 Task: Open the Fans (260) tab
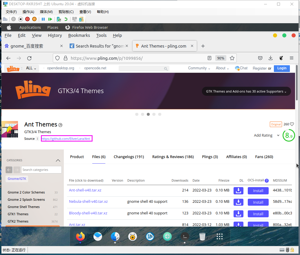coord(264,157)
